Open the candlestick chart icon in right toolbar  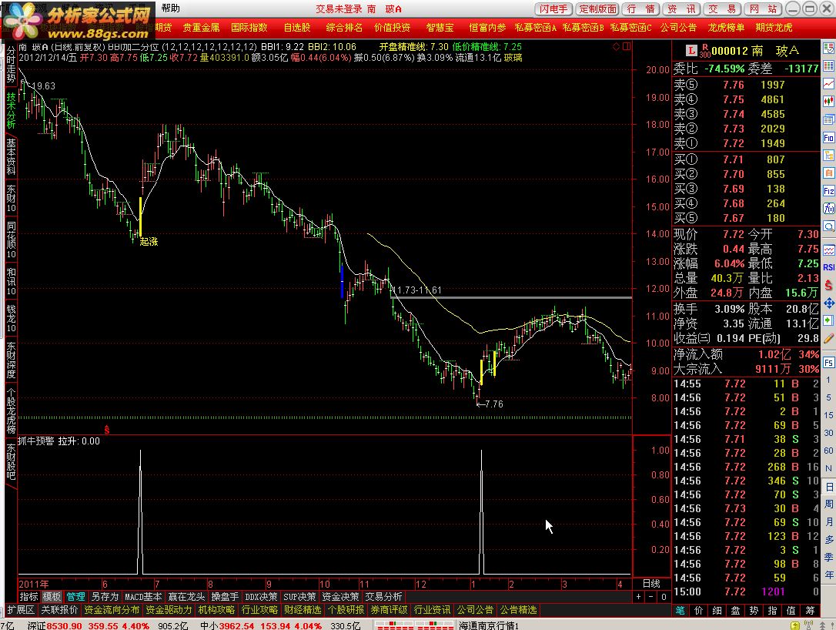828,101
